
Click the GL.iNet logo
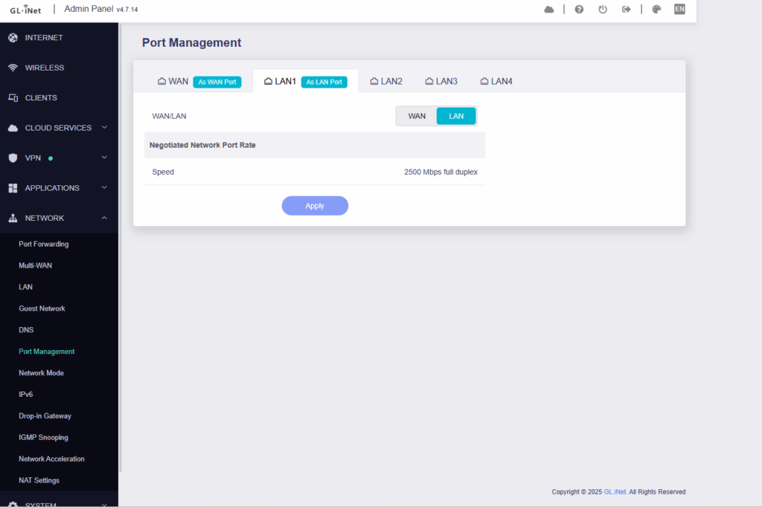pos(26,9)
